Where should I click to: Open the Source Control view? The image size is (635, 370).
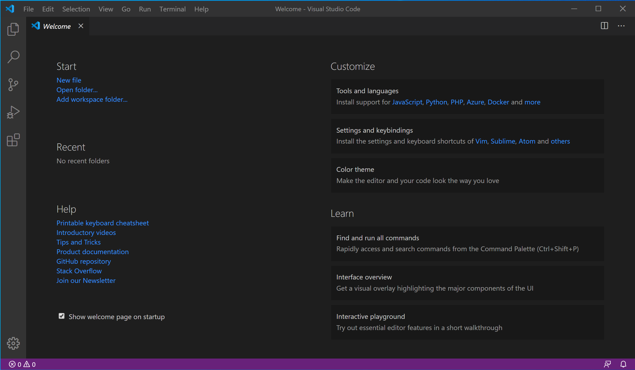[x=13, y=85]
